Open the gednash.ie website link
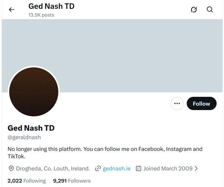 pyautogui.click(x=117, y=169)
